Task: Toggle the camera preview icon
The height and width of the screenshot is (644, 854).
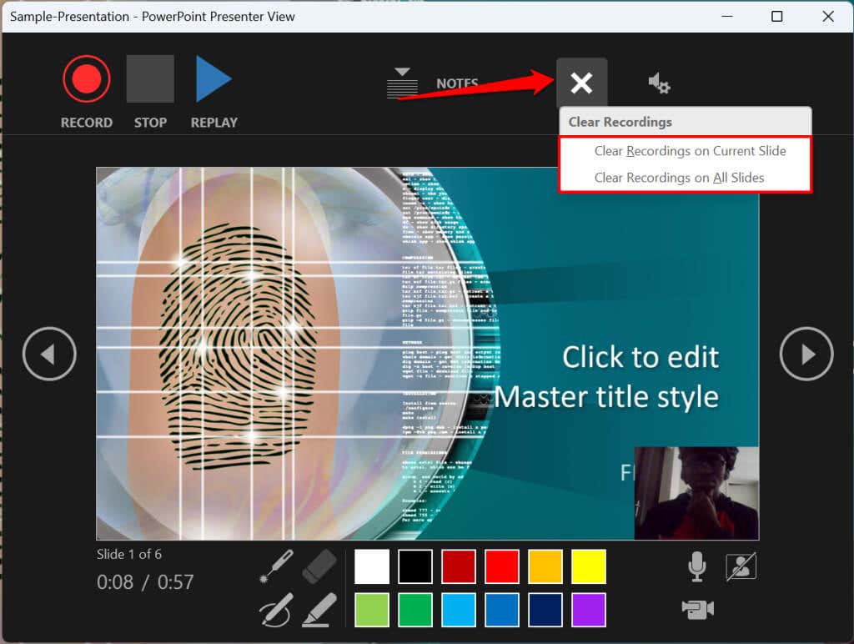Action: tap(741, 566)
